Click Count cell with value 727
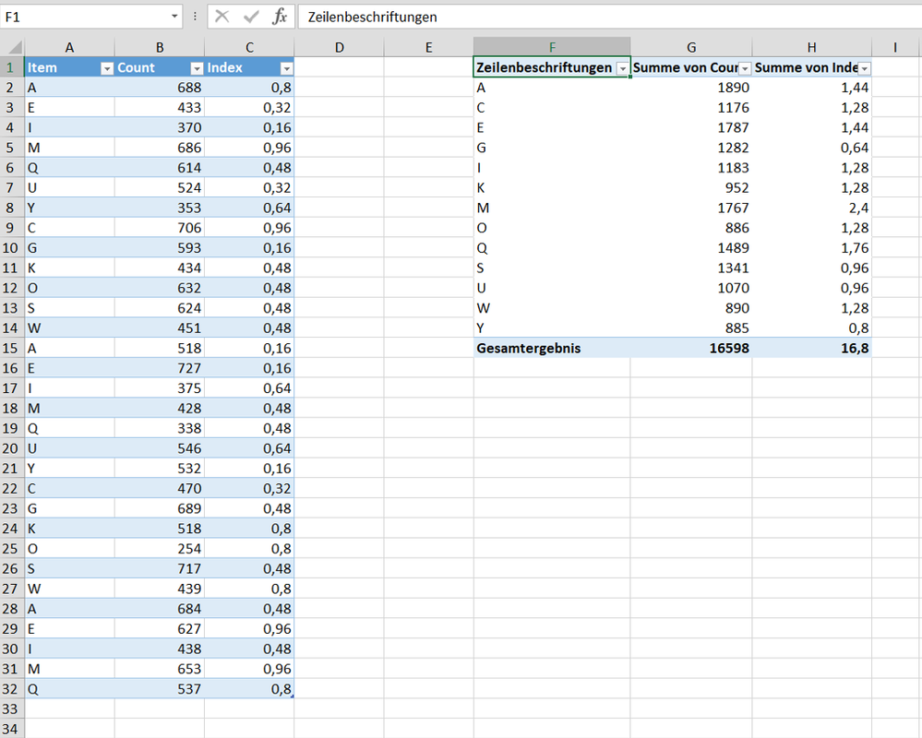 [x=160, y=368]
